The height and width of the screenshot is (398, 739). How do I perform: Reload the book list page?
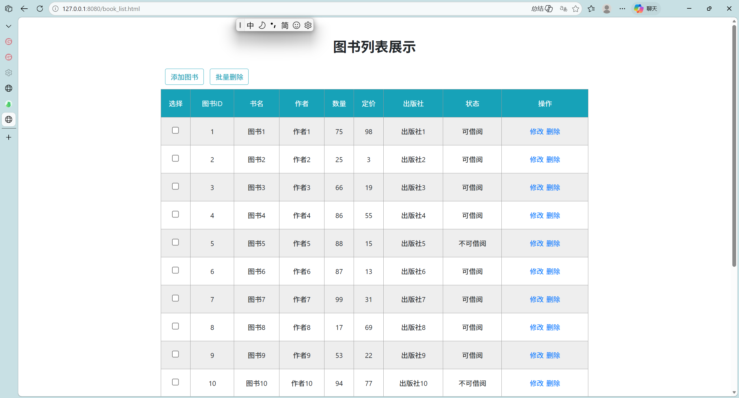(x=40, y=9)
